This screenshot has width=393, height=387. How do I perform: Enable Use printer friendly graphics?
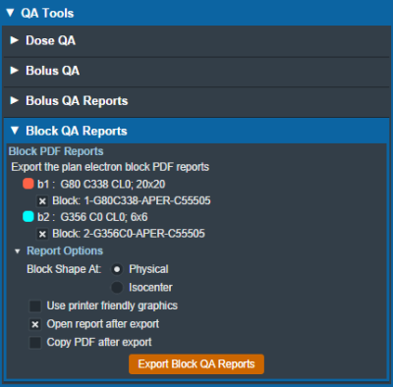pyautogui.click(x=35, y=306)
